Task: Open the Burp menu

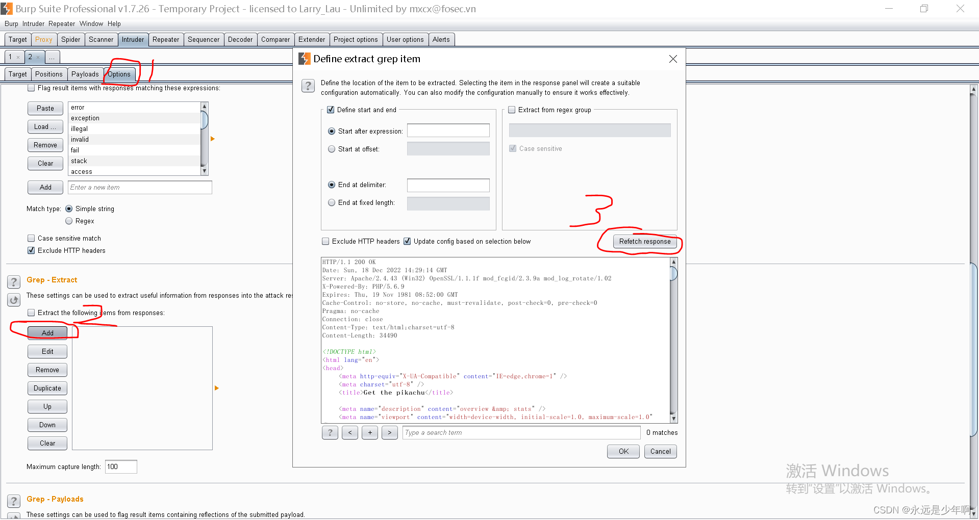Action: 11,23
